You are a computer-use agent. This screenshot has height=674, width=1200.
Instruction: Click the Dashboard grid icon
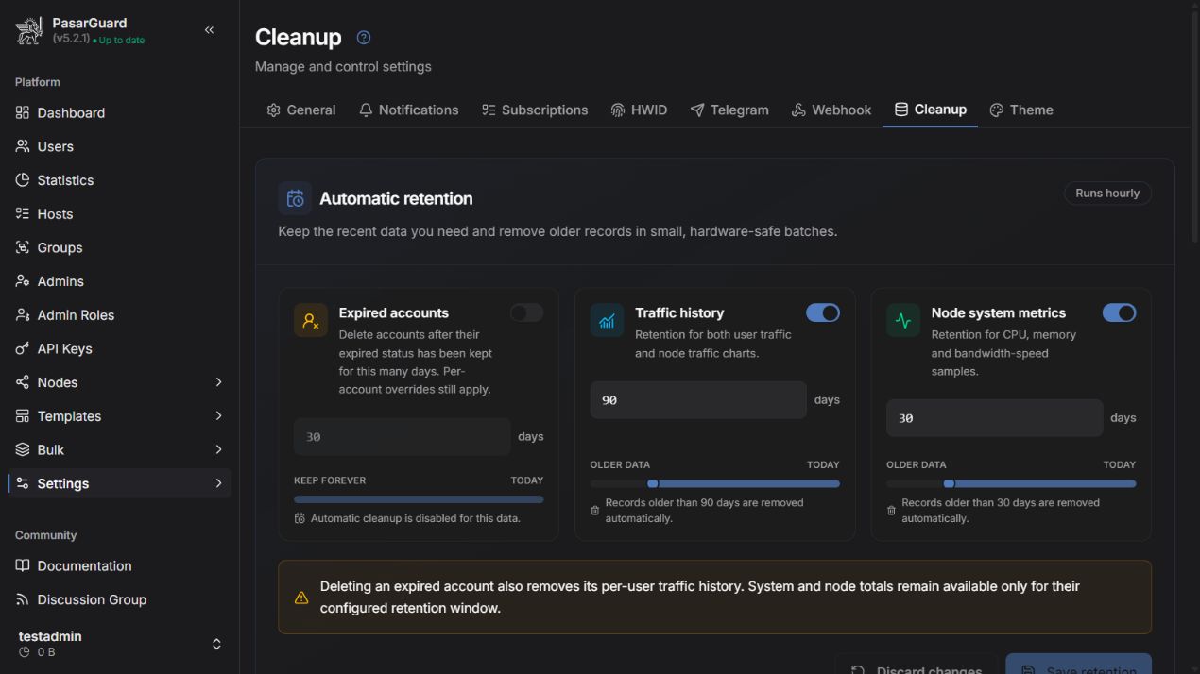point(23,112)
